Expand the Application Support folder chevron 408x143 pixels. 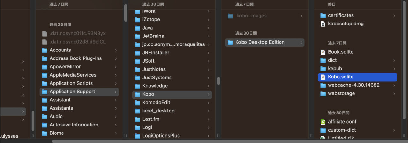click(x=116, y=92)
